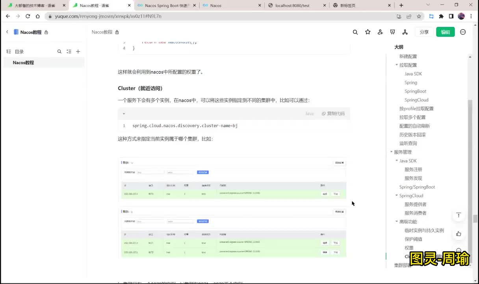Collapse the Java SDK section under 服务管理

[397, 161]
